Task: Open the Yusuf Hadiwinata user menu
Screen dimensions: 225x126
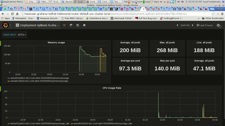Action: point(212,2)
